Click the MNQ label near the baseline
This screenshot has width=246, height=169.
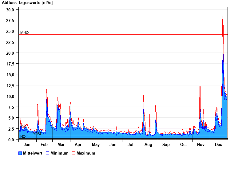[x=37, y=133]
